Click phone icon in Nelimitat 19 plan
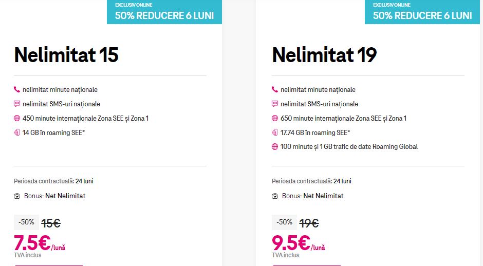 275,89
